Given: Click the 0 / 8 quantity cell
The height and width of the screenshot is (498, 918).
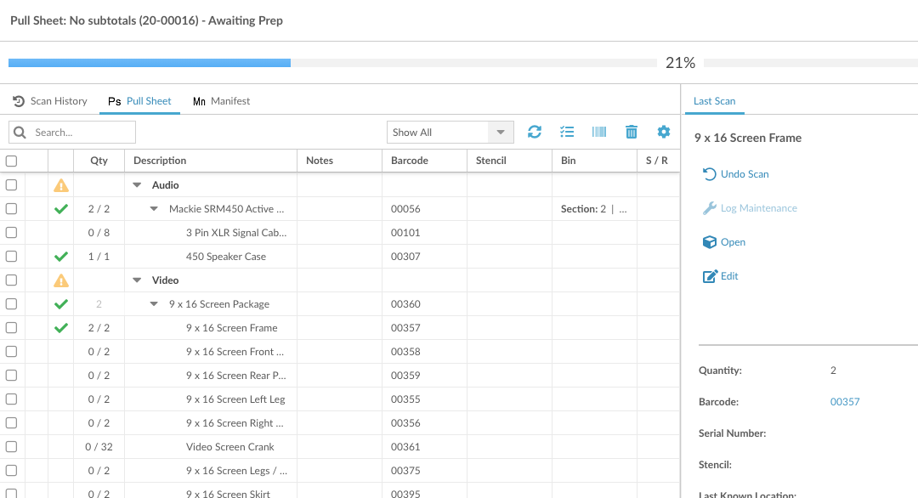Looking at the screenshot, I should (x=99, y=233).
